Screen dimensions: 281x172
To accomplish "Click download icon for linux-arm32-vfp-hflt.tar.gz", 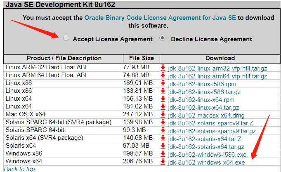I will click(163, 68).
